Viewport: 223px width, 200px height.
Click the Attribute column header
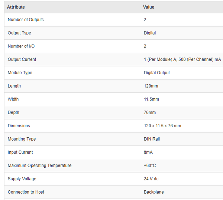[16, 7]
